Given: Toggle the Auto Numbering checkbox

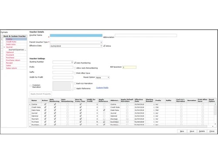Looking at the screenshot, I should point(75,63).
